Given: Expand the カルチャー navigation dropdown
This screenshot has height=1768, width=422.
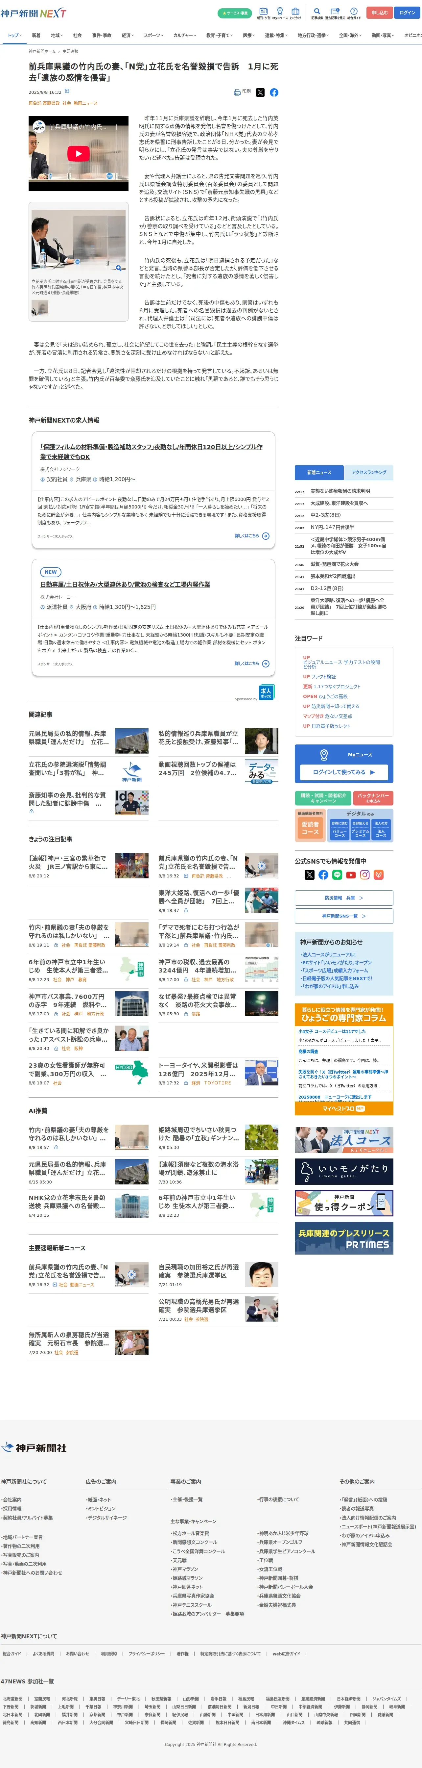Looking at the screenshot, I should [184, 35].
